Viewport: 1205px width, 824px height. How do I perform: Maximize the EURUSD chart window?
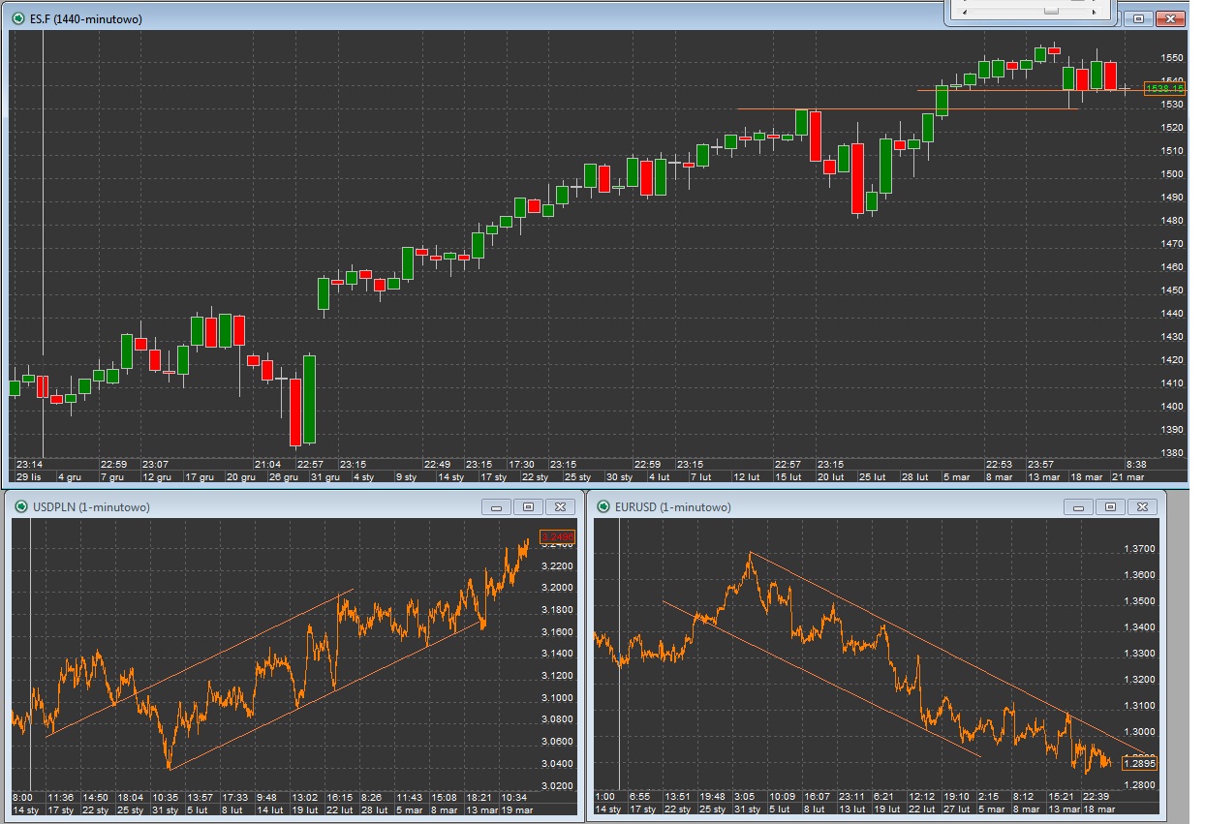(x=1111, y=506)
